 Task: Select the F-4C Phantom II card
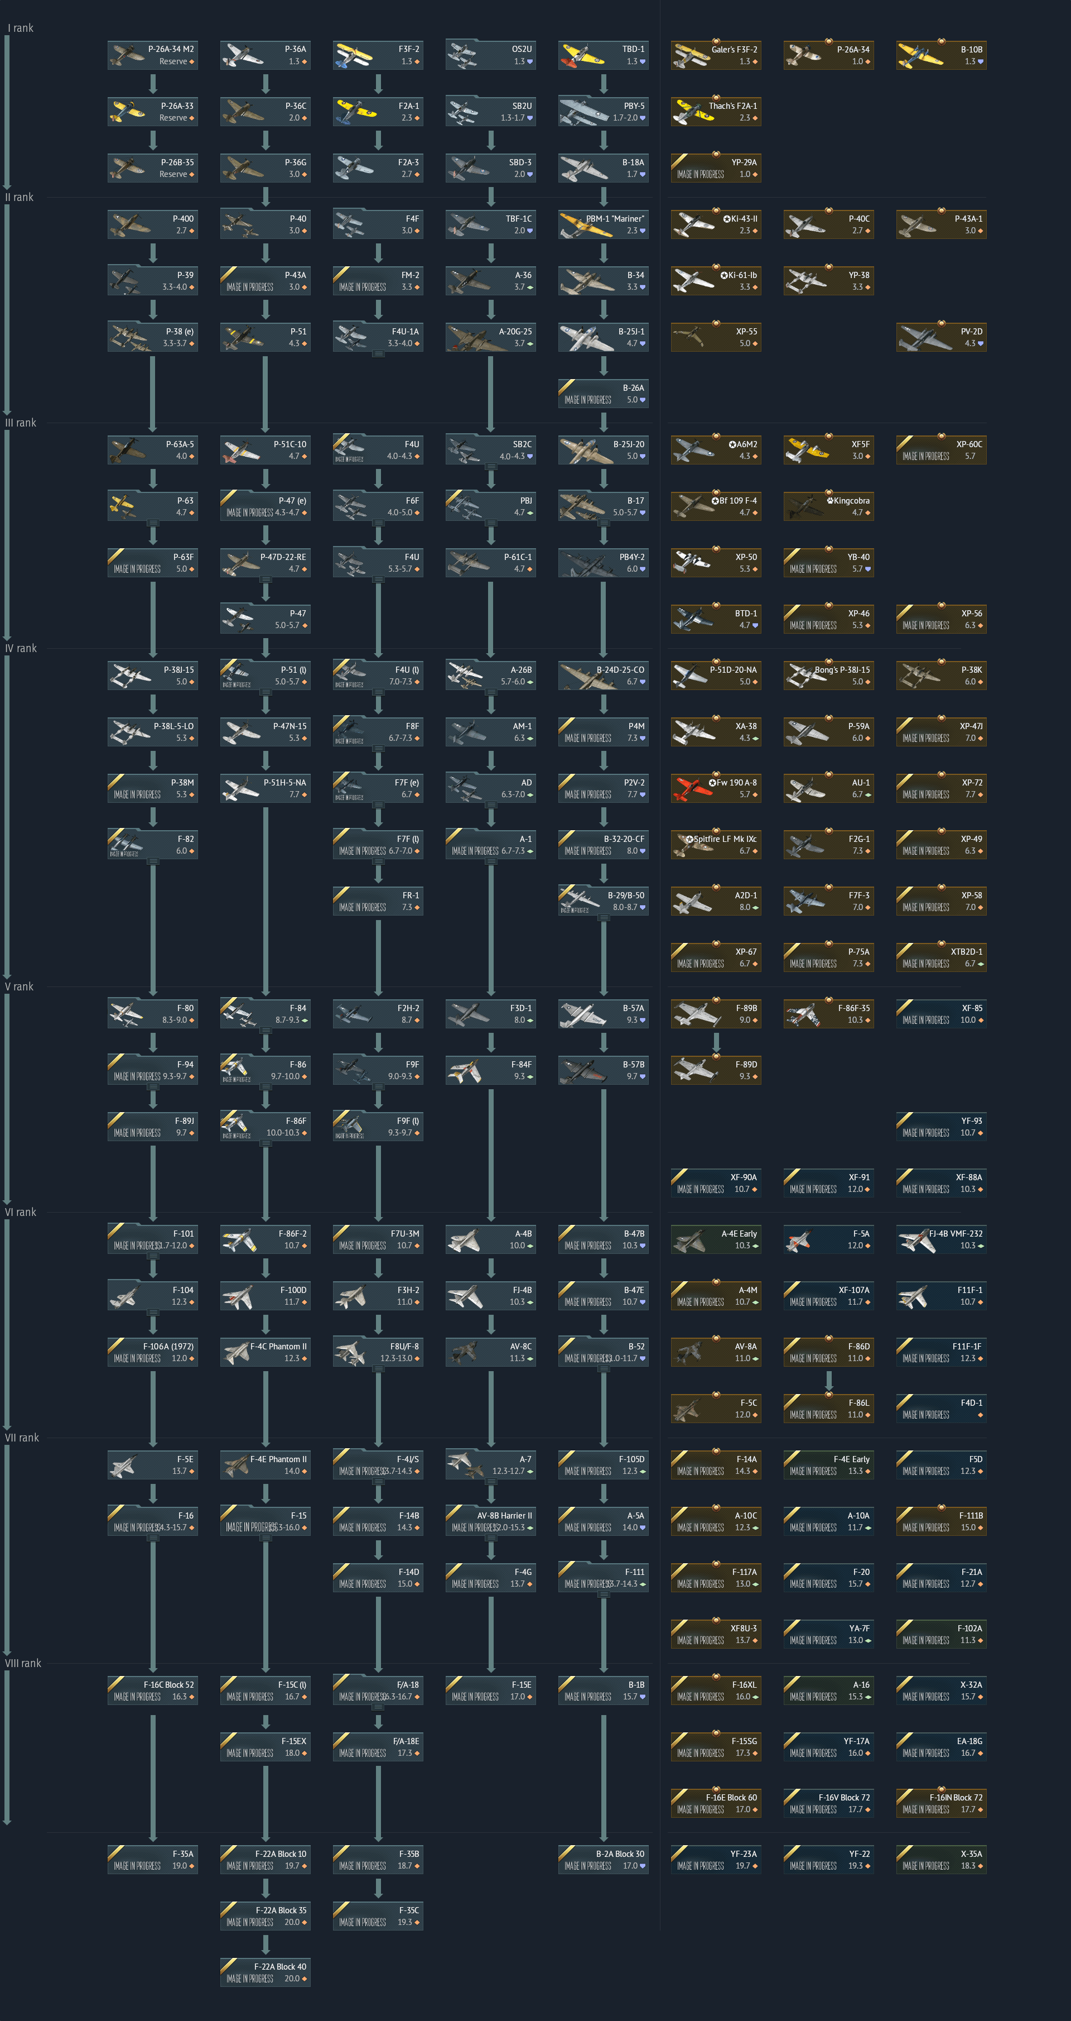[265, 1352]
